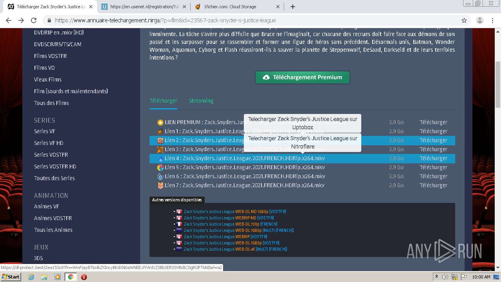The height and width of the screenshot is (282, 501).
Task: Bookmark this page with the star icon
Action: [x=464, y=20]
